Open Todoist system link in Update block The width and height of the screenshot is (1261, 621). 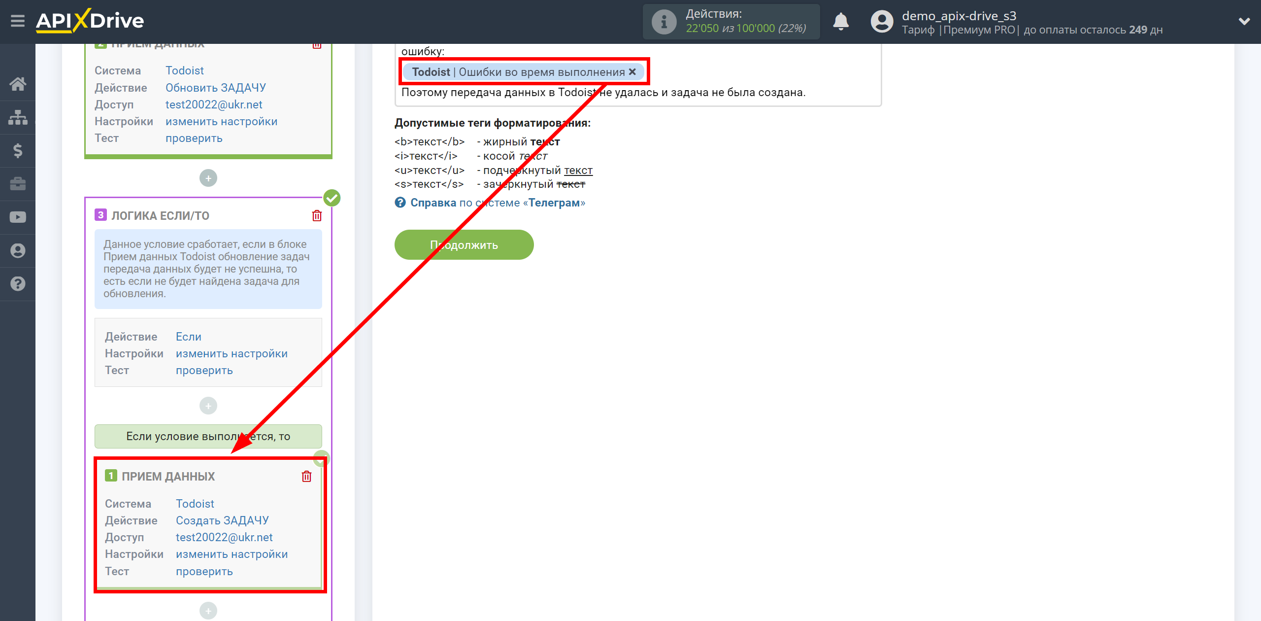184,70
